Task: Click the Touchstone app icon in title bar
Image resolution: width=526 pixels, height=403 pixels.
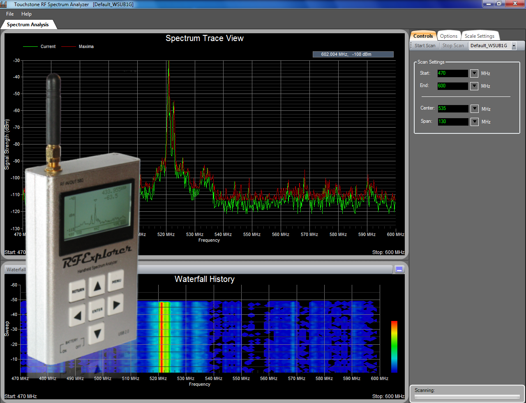Action: [4, 4]
